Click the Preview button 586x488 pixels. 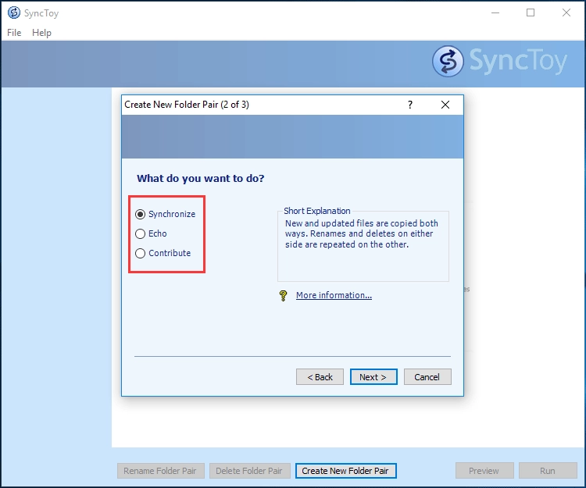click(x=484, y=471)
